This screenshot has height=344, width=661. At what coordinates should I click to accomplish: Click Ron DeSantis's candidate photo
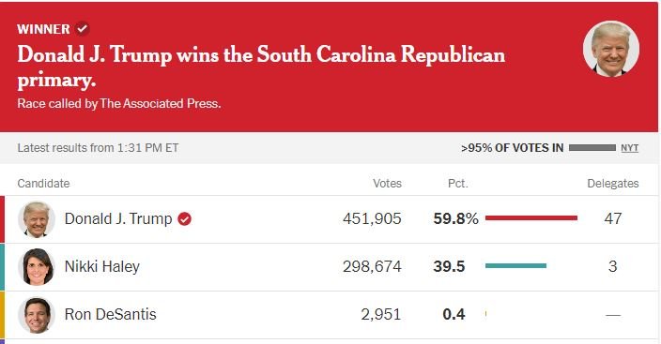pyautogui.click(x=37, y=315)
